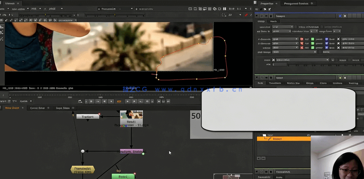
Task: Switch to the Curve Editor tab
Action: click(x=37, y=108)
